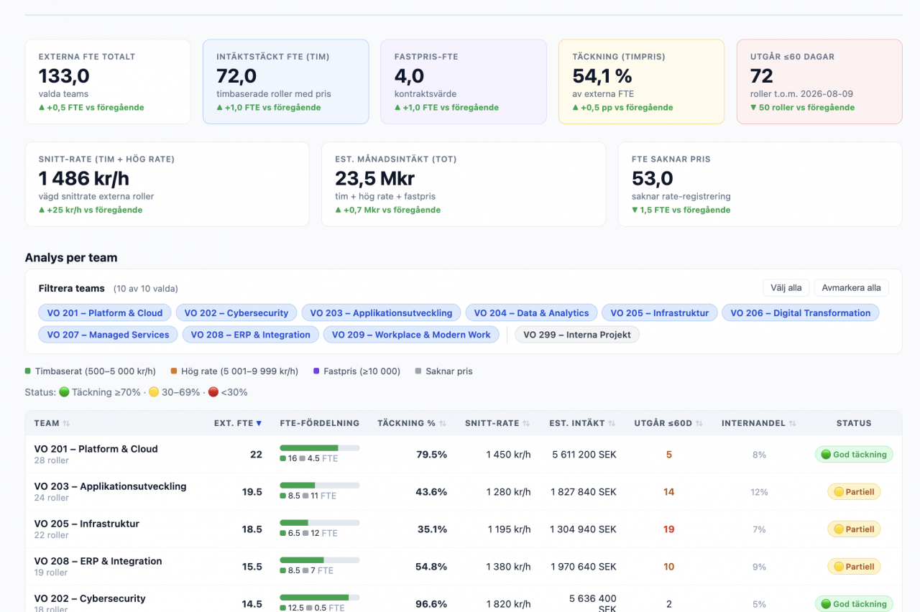Click the green Timbaserat legend swatch

28,371
